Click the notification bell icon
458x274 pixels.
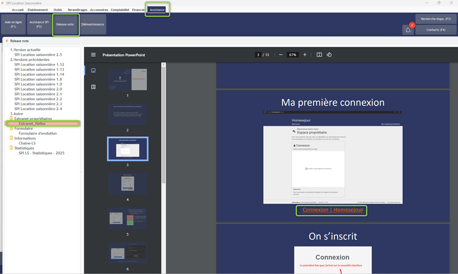[x=408, y=30]
